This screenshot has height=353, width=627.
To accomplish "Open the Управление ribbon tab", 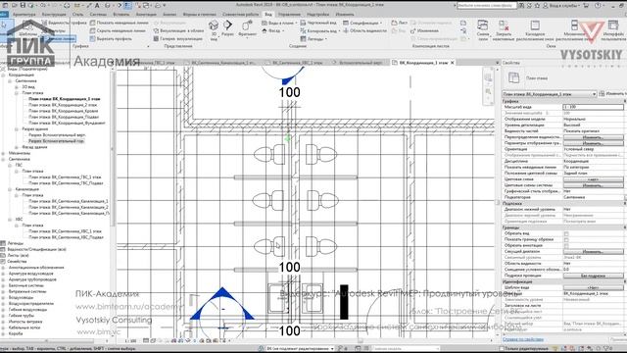I will [289, 14].
